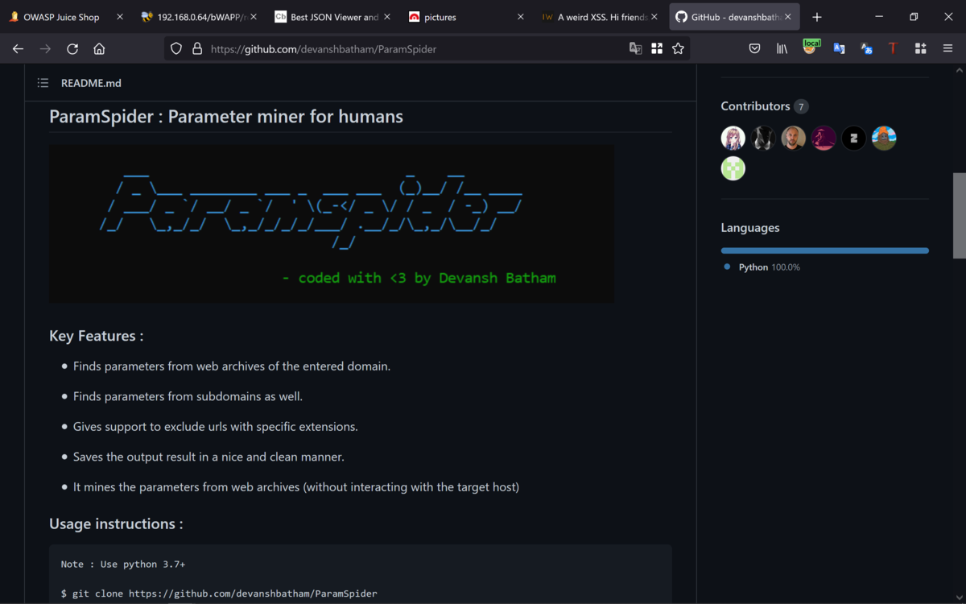
Task: Switch to the pictures tab
Action: pyautogui.click(x=465, y=17)
